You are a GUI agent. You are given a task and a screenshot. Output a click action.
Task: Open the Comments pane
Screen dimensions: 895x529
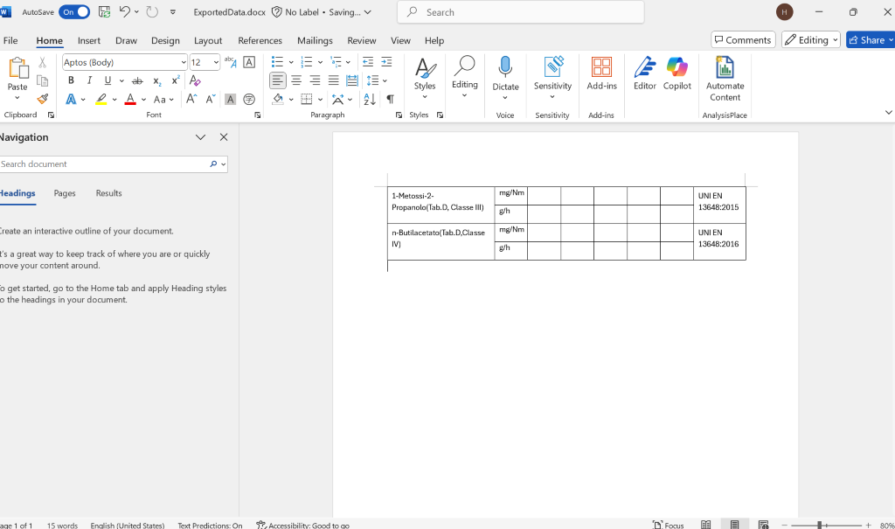[x=743, y=40]
